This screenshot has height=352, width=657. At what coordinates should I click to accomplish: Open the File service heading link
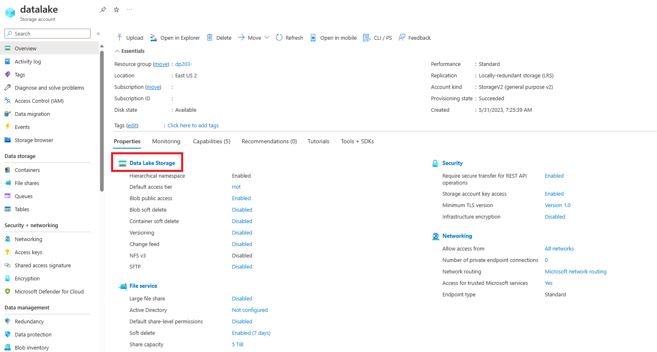pyautogui.click(x=143, y=286)
